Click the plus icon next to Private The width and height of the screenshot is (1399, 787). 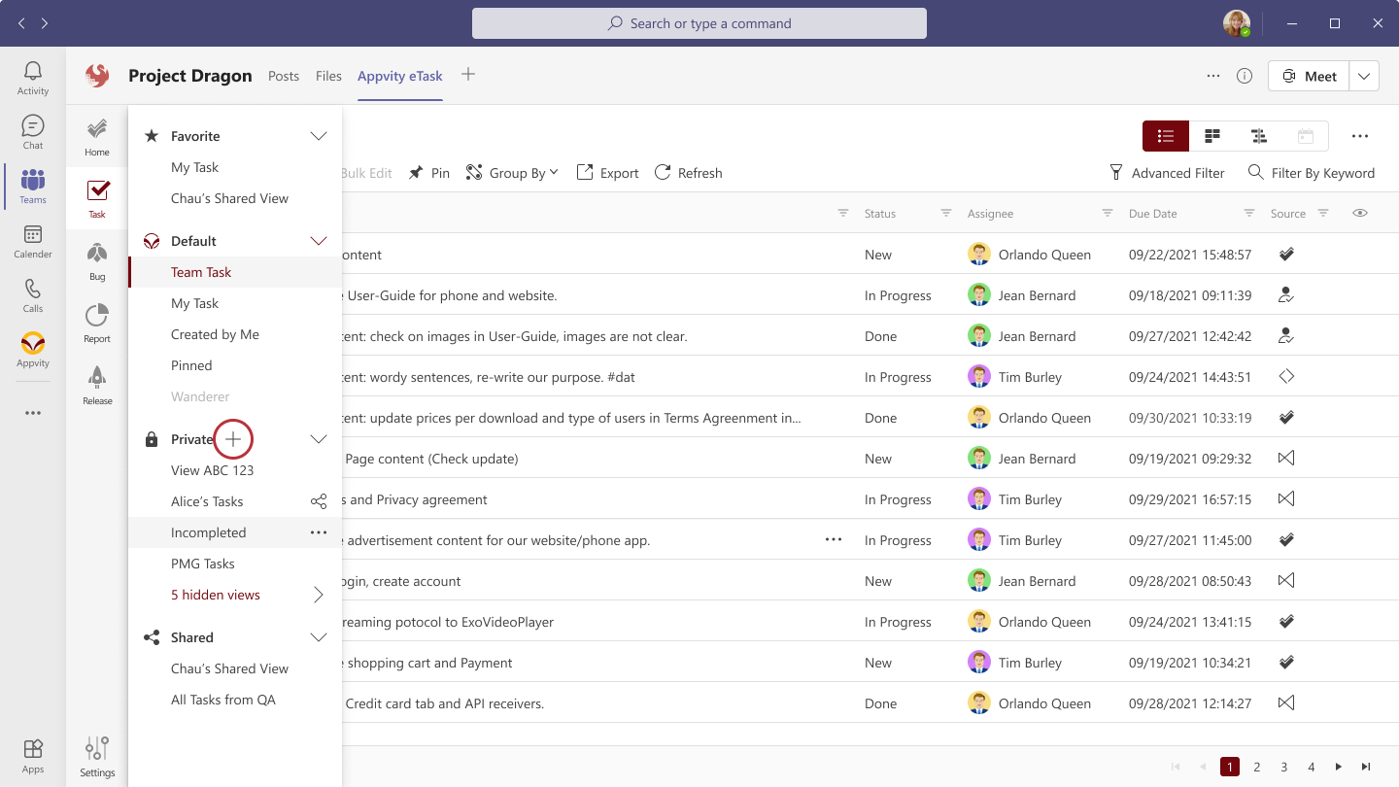233,439
